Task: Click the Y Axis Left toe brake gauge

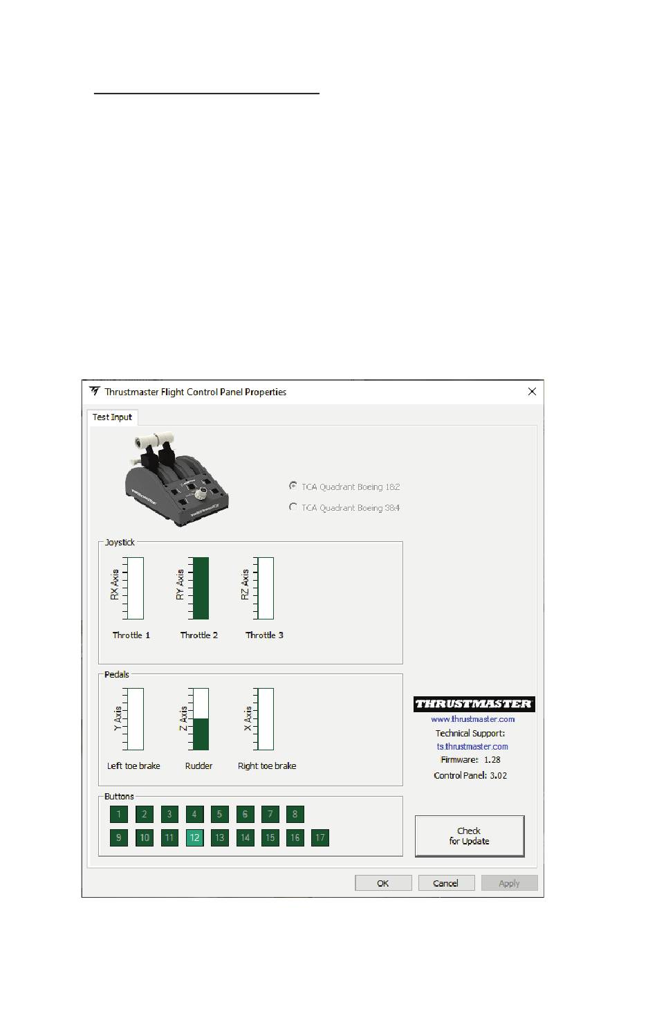Action: coord(134,719)
